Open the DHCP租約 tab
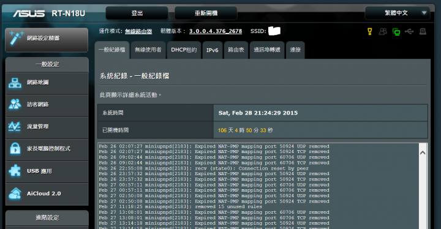Image resolution: width=441 pixels, height=229 pixels. tap(184, 50)
